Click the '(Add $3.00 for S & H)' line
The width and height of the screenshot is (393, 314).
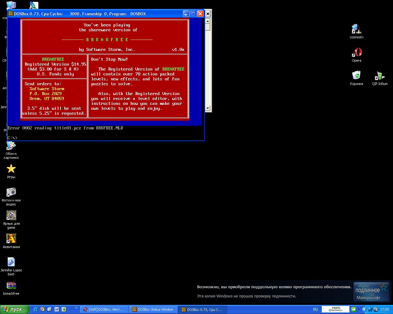[53, 69]
